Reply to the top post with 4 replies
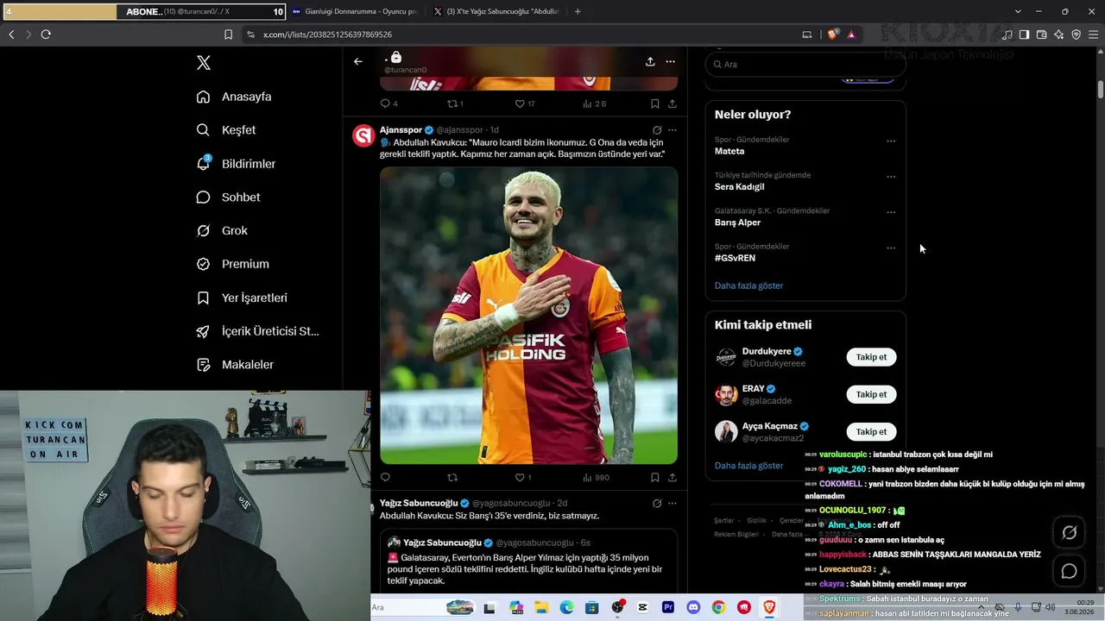1105x621 pixels. click(389, 103)
